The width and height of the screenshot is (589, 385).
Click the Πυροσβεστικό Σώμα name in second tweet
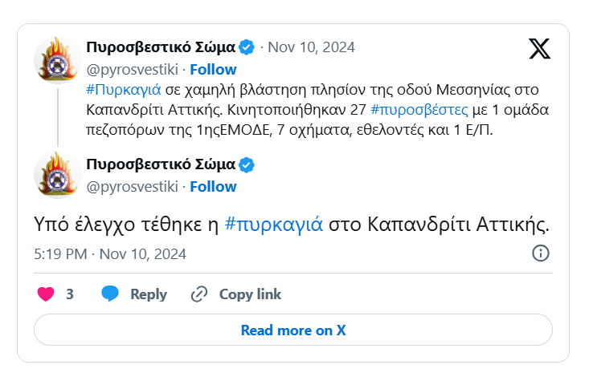click(x=160, y=164)
